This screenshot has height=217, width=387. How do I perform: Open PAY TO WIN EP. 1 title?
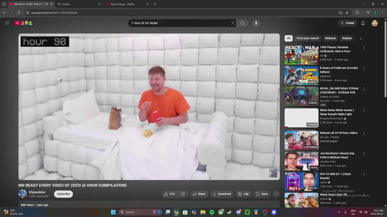(335, 176)
